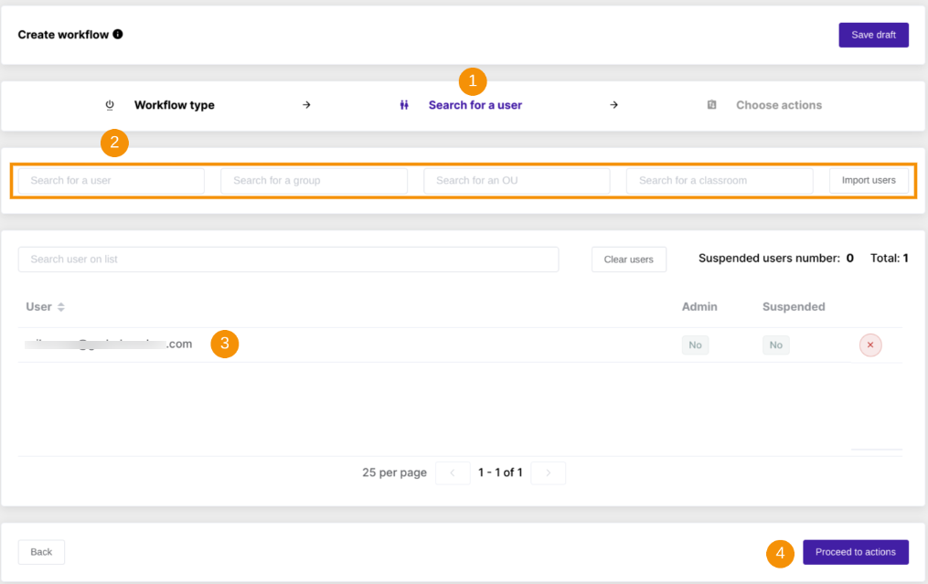Click the people icon beside Search for a user

point(404,105)
